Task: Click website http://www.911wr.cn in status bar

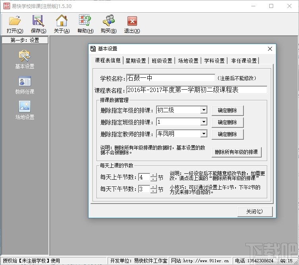Action: [200, 261]
